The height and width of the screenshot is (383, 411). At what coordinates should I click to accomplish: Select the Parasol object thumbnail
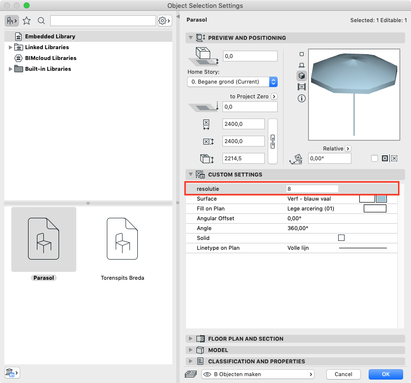coord(44,239)
